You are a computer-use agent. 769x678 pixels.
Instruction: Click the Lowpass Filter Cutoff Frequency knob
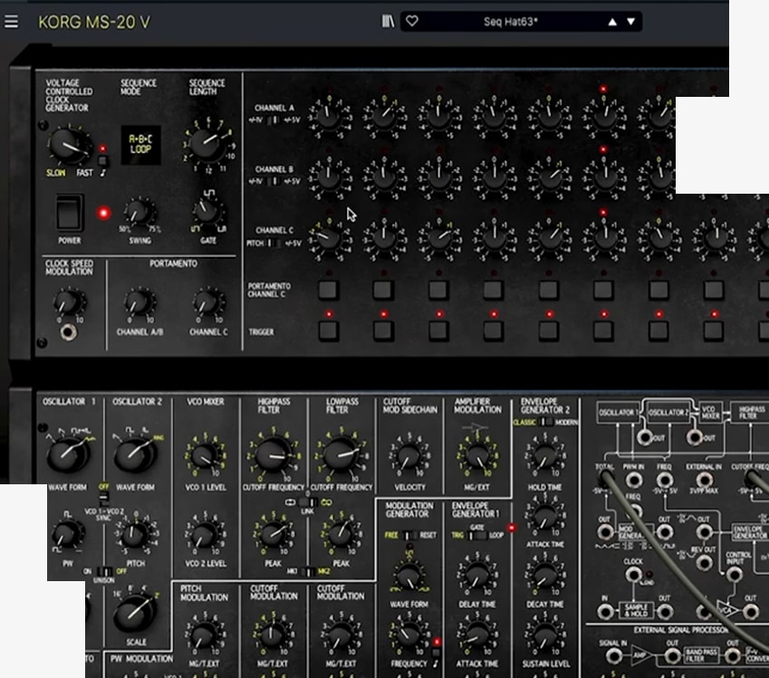[x=341, y=454]
